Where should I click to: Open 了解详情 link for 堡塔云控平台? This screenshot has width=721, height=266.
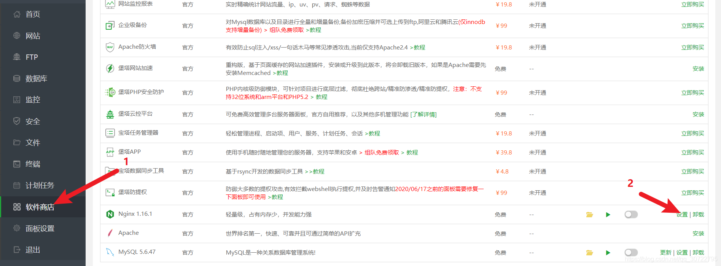tap(423, 115)
